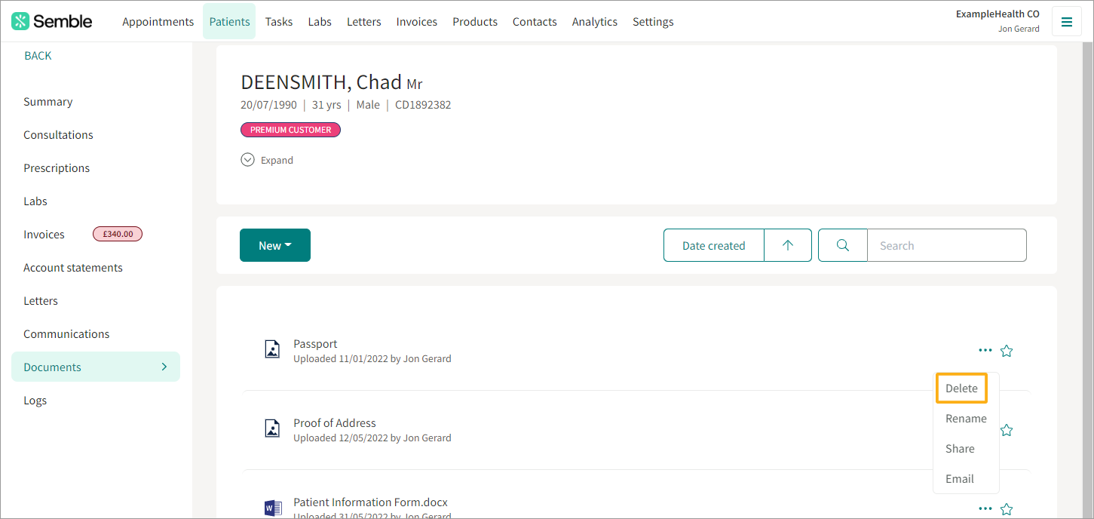Toggle sort direction arrow icon
1094x519 pixels.
[x=788, y=245]
